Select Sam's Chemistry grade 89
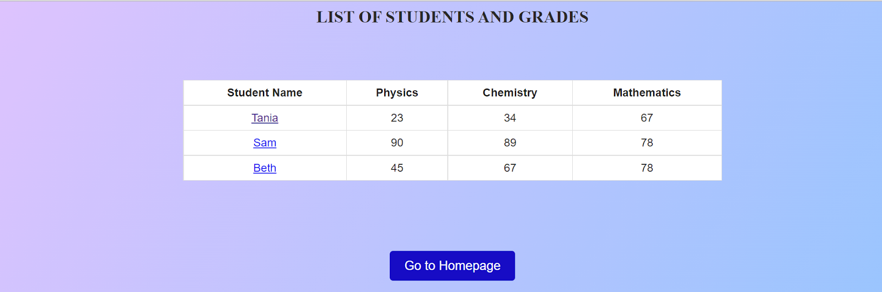 coord(510,143)
